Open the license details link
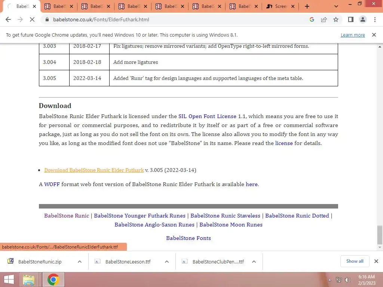 click(x=284, y=143)
